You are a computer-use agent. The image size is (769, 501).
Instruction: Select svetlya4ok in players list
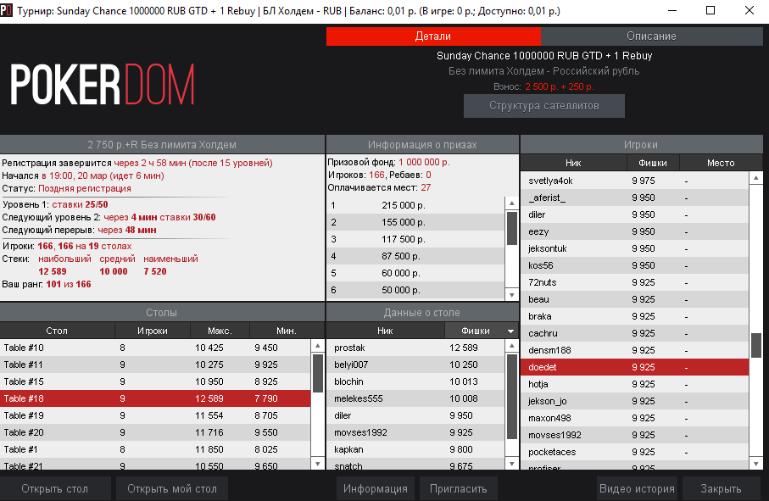pos(635,181)
